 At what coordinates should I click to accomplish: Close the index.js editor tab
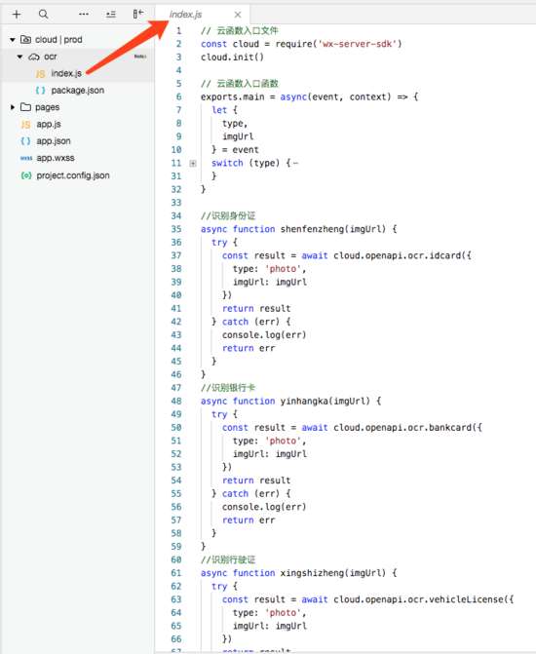pos(238,15)
